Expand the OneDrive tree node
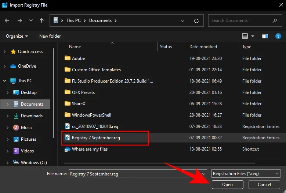The image size is (286, 193). click(4, 66)
